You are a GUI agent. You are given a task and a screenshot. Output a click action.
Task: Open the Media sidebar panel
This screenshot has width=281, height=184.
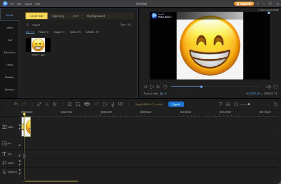[x=10, y=15]
